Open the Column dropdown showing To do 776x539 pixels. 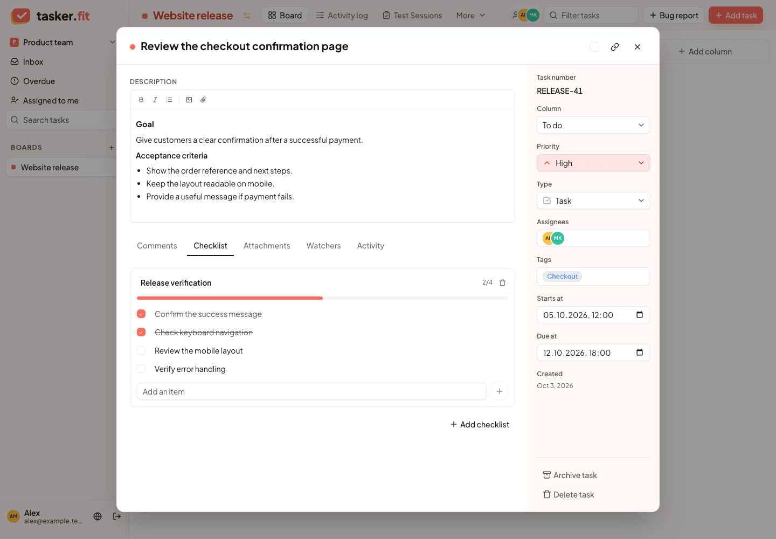tap(593, 125)
